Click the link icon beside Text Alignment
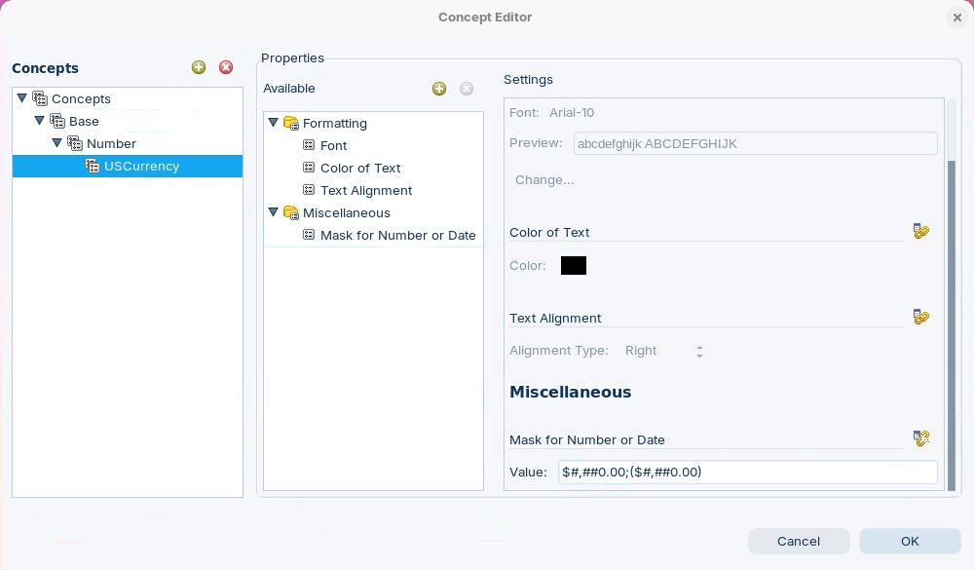This screenshot has height=570, width=974. (x=920, y=317)
